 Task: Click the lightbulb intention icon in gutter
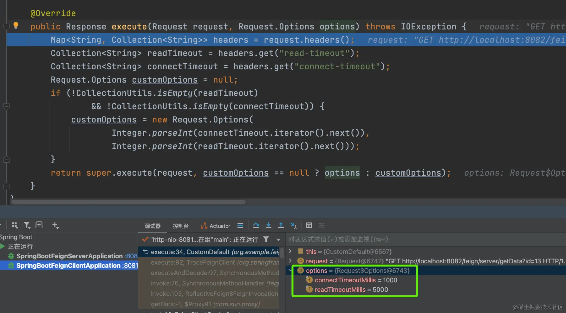tap(16, 25)
